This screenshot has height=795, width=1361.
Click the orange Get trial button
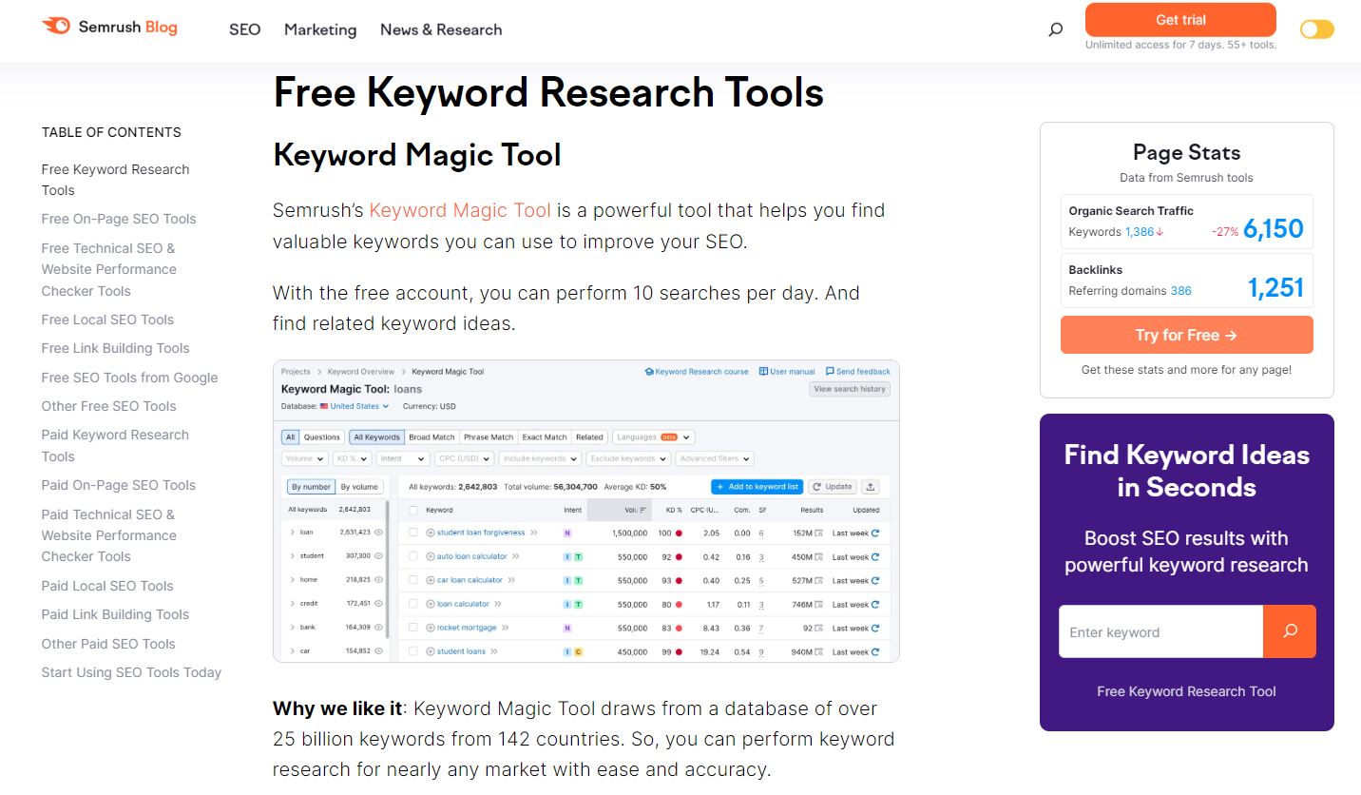(x=1180, y=20)
